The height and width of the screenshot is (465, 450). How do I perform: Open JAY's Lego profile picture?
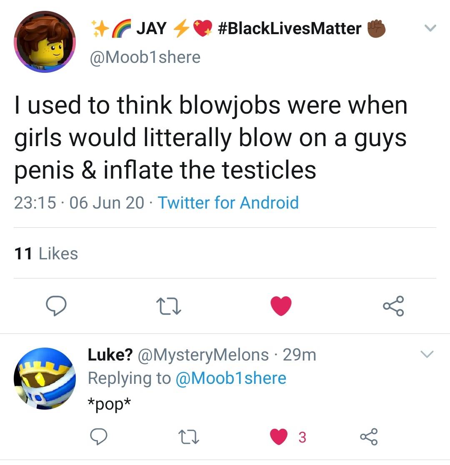pyautogui.click(x=45, y=42)
